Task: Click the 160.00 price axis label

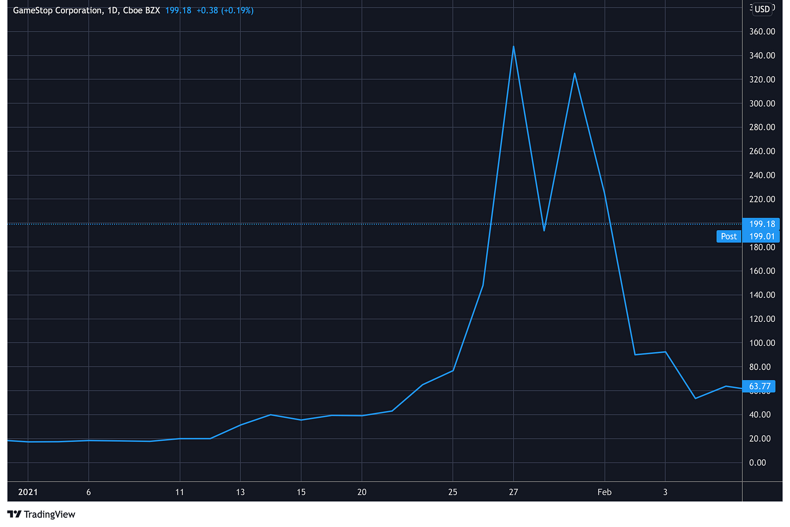Action: 762,271
